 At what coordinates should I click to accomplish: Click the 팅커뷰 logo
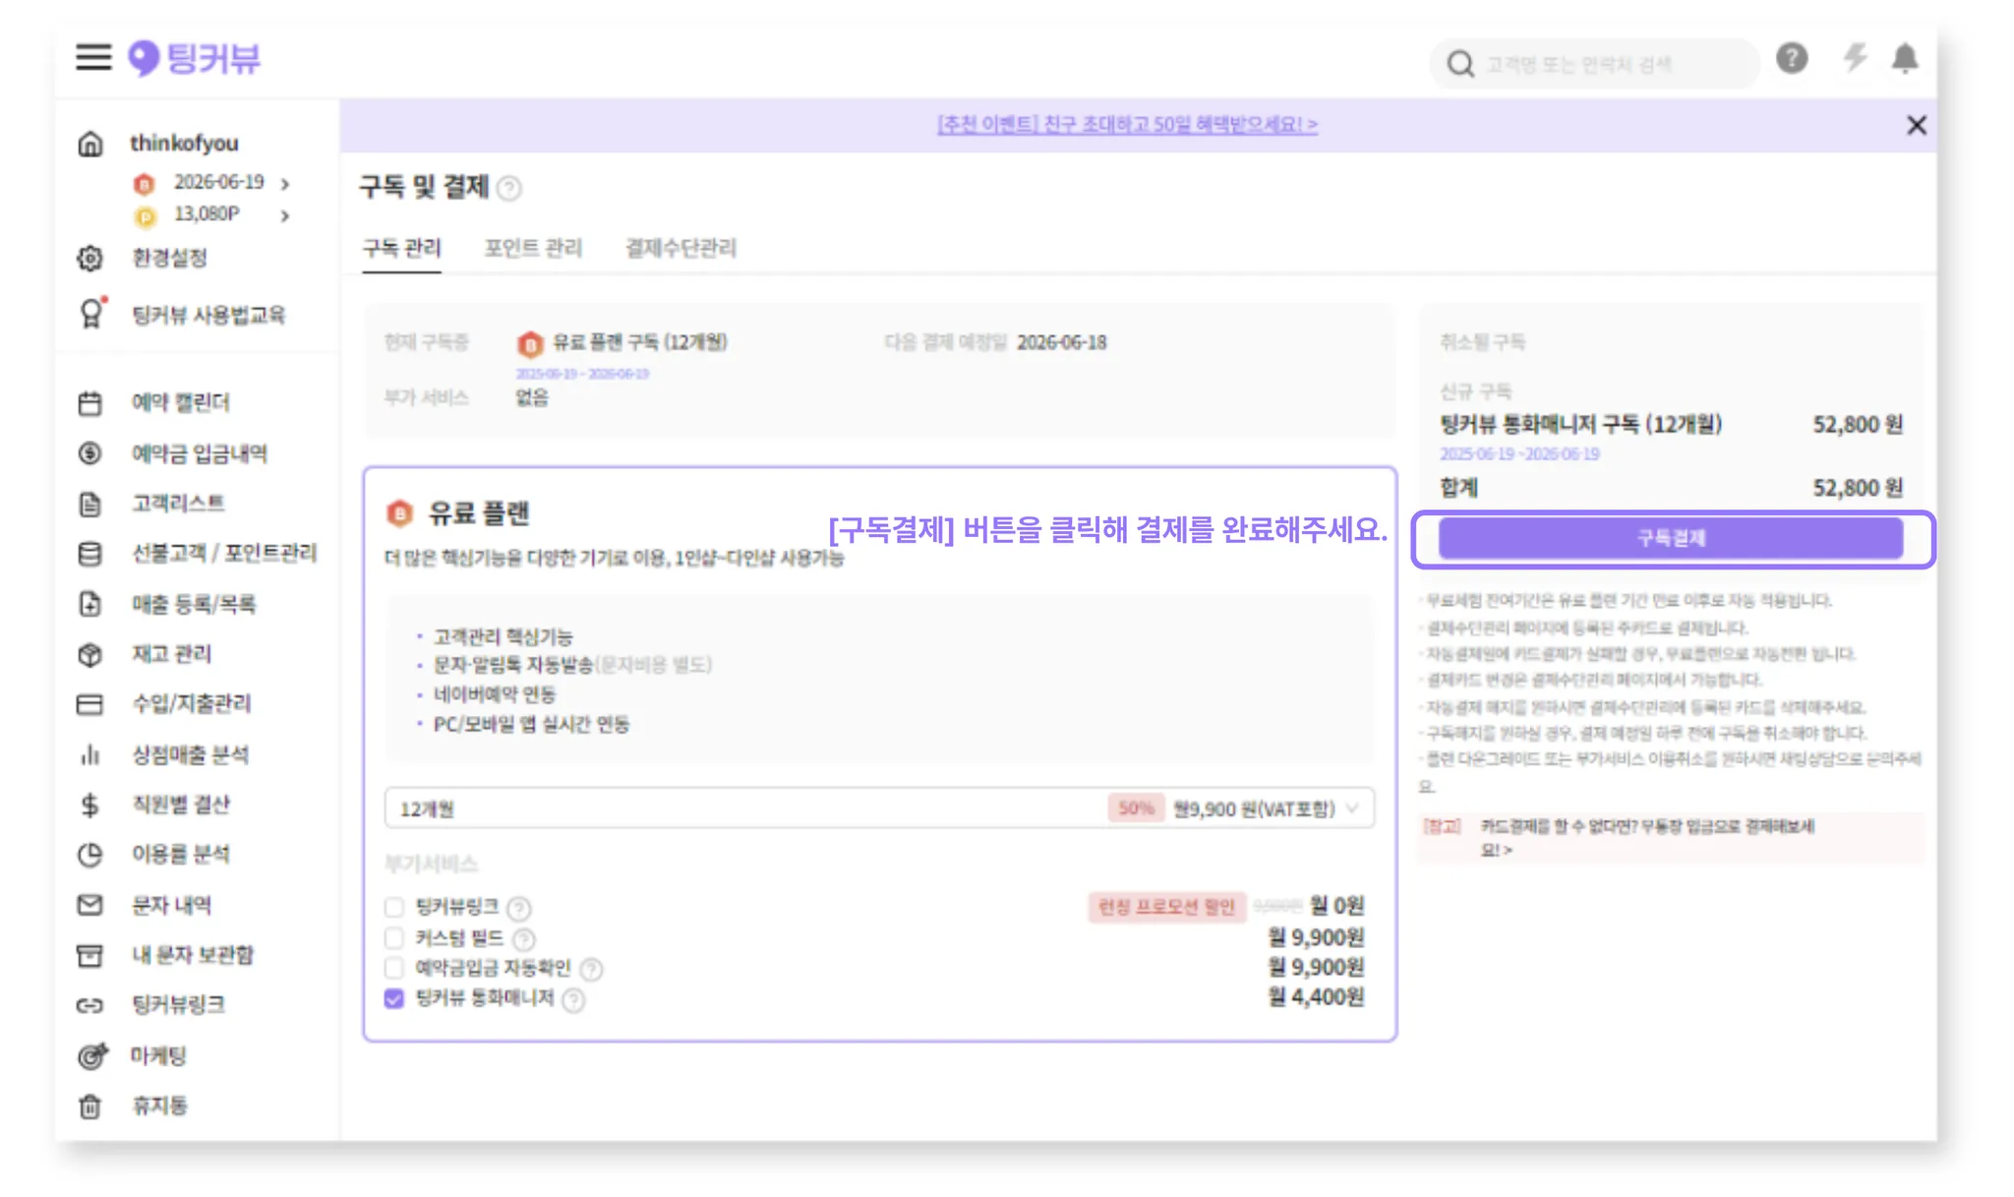click(x=195, y=58)
